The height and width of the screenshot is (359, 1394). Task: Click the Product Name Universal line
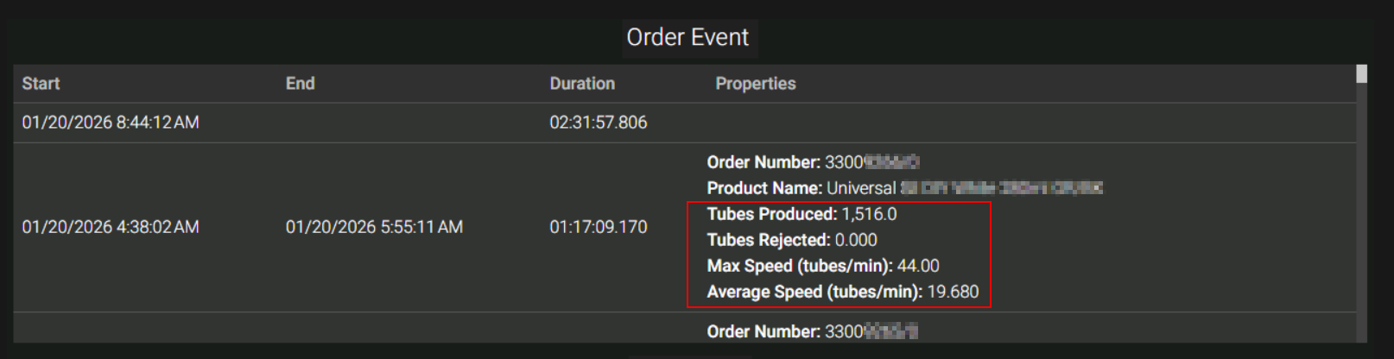coord(903,188)
